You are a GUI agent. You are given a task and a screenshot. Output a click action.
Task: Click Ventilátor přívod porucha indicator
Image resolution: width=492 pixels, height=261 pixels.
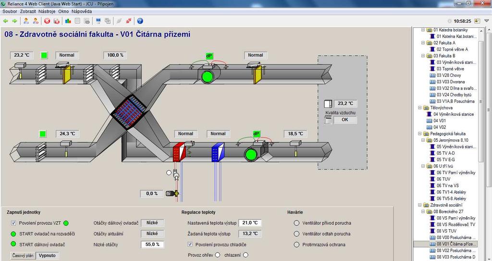tap(296, 223)
